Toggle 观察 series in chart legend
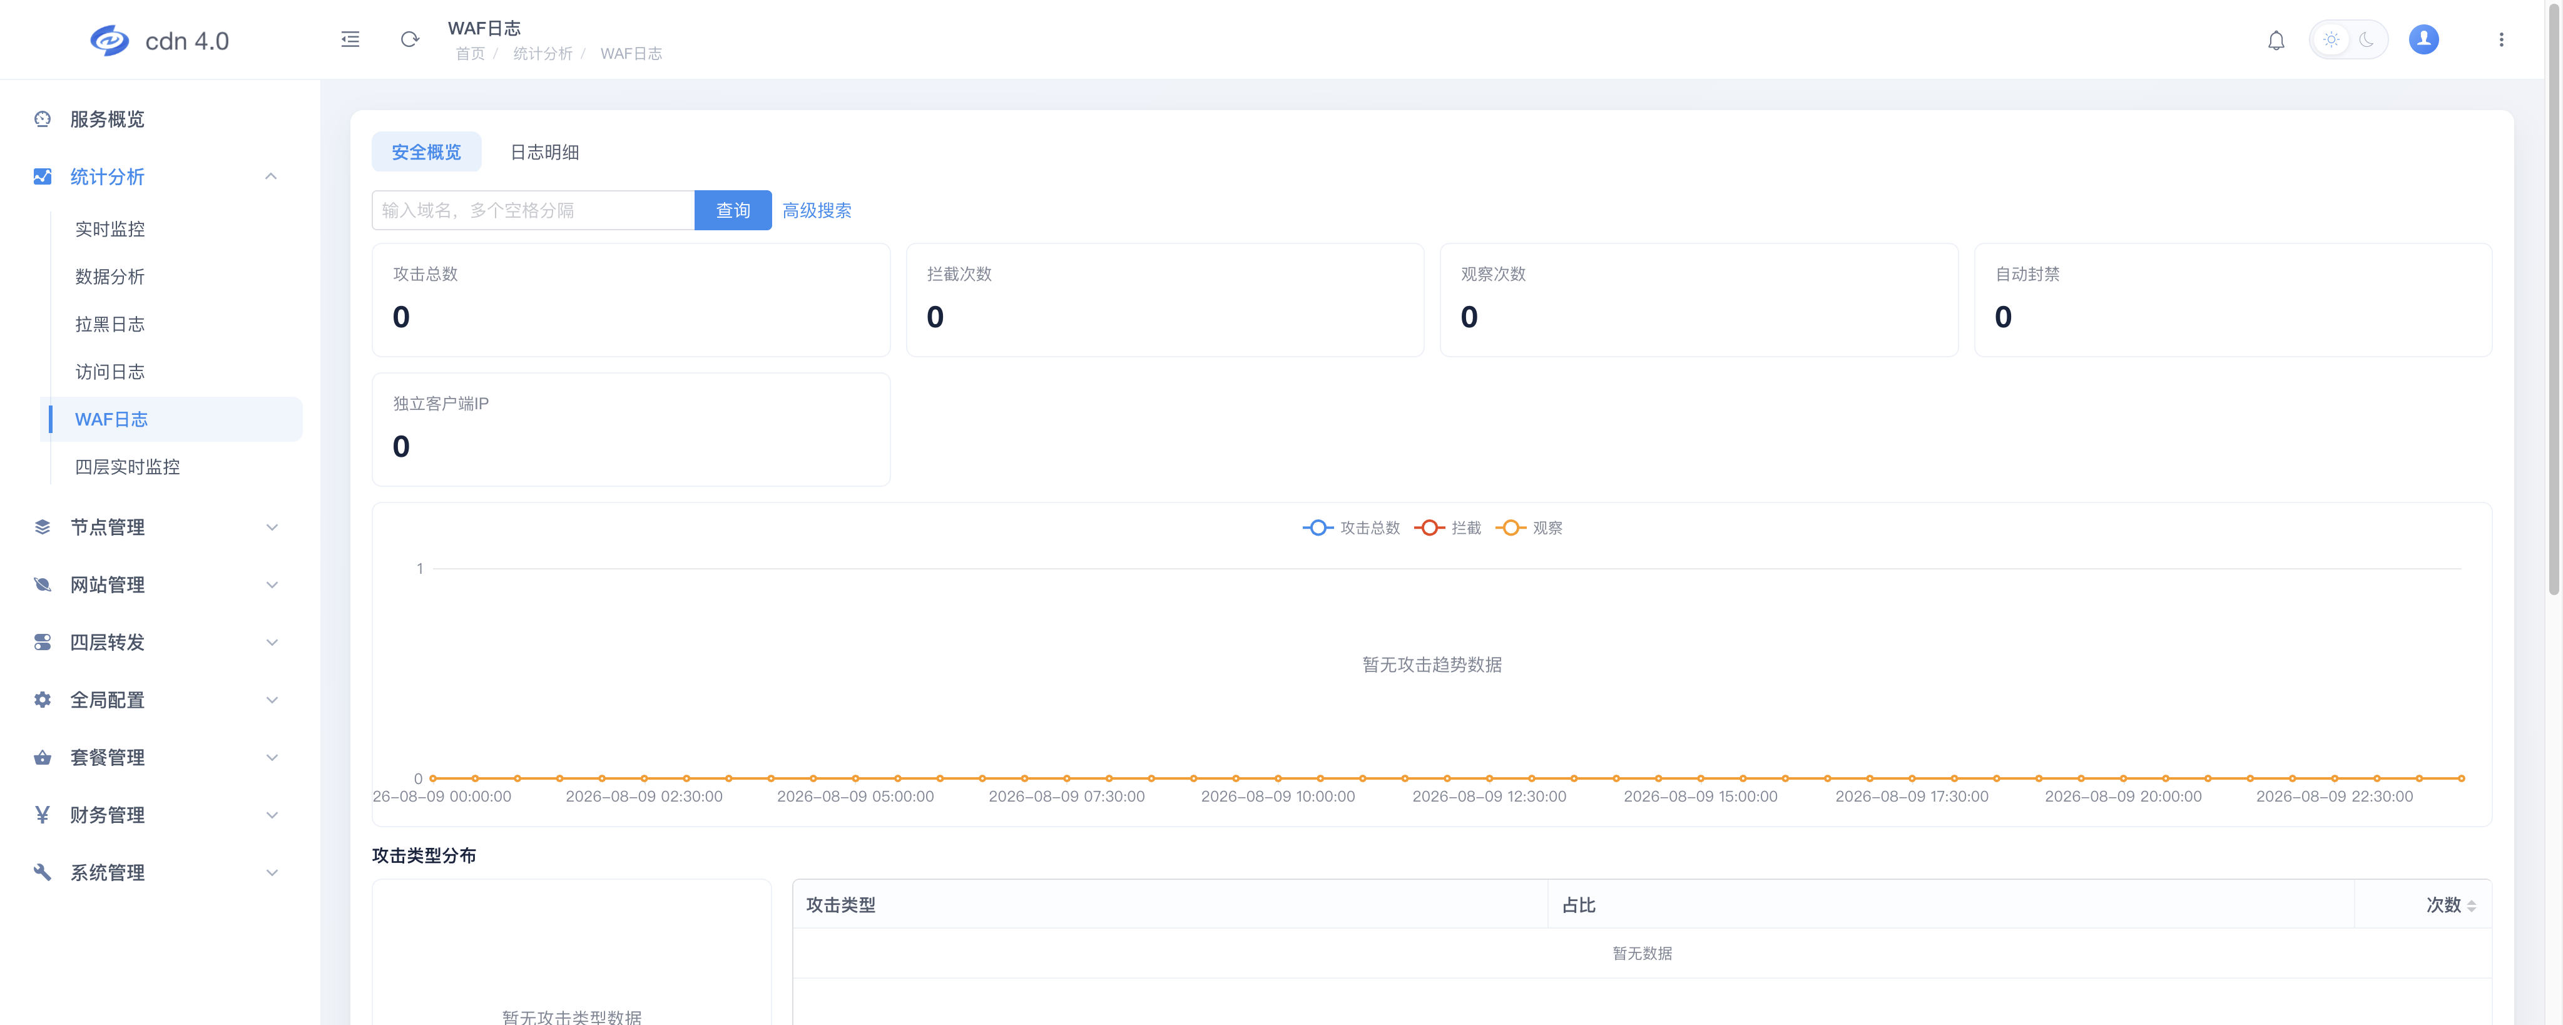The width and height of the screenshot is (2563, 1025). 1529,528
